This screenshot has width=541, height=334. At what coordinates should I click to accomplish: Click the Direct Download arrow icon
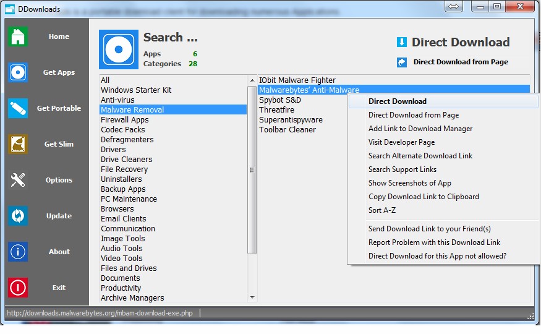click(402, 42)
